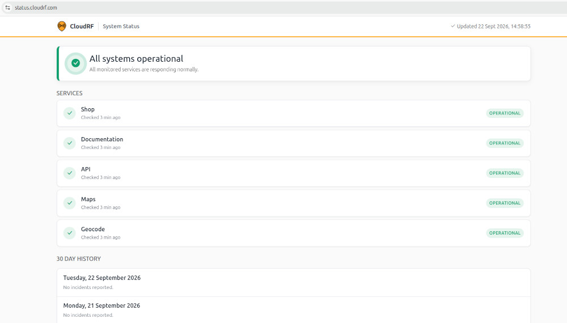The image size is (567, 323).
Task: Click the 30 DAY HISTORY section heading
Action: [x=78, y=259]
